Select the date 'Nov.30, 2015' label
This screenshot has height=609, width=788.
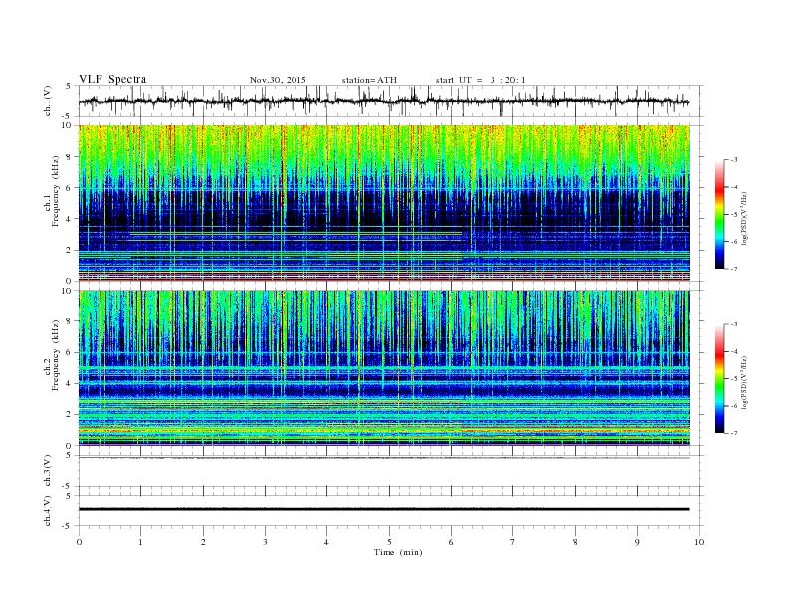point(278,80)
